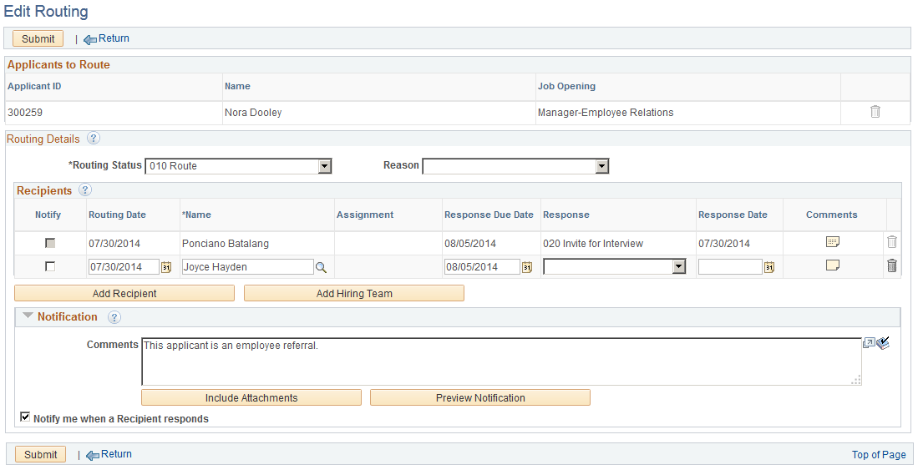Run spell check on notification comments

(883, 343)
